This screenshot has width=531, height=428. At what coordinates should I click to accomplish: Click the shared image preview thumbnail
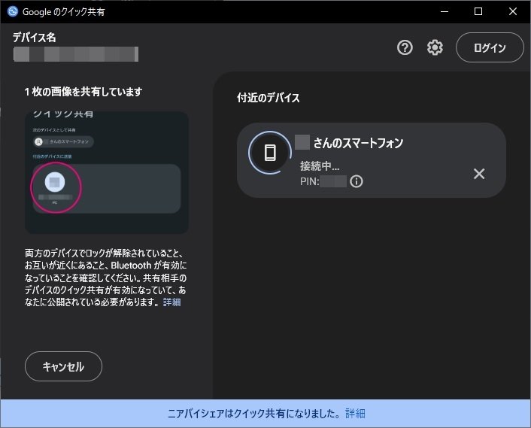(107, 172)
